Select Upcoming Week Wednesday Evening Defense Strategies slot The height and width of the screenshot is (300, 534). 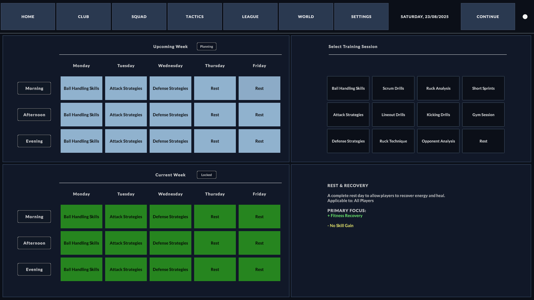point(170,141)
